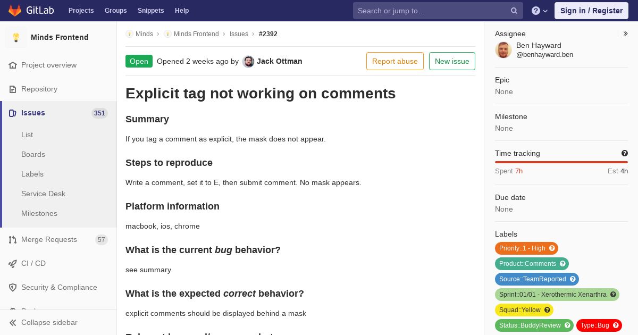
Task: Open the Projects menu in navbar
Action: [81, 11]
